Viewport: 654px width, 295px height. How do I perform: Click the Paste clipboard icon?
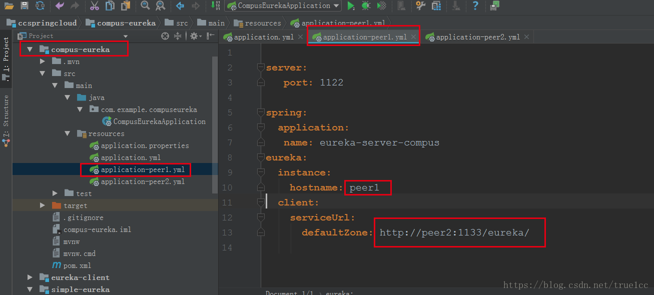(x=126, y=6)
